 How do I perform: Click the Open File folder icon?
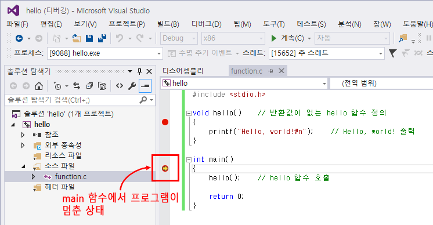[77, 38]
